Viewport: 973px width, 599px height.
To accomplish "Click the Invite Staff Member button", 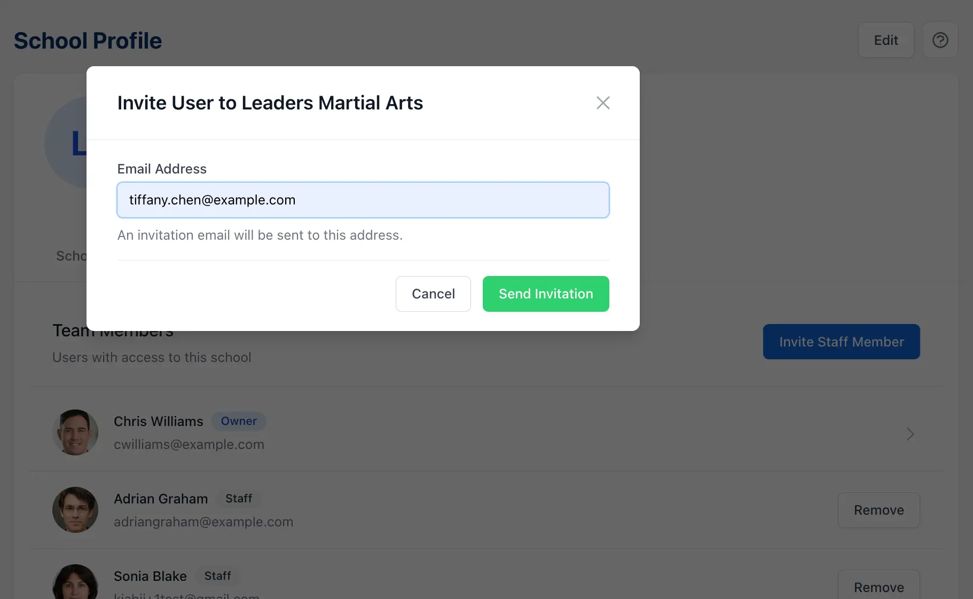I will [x=841, y=342].
